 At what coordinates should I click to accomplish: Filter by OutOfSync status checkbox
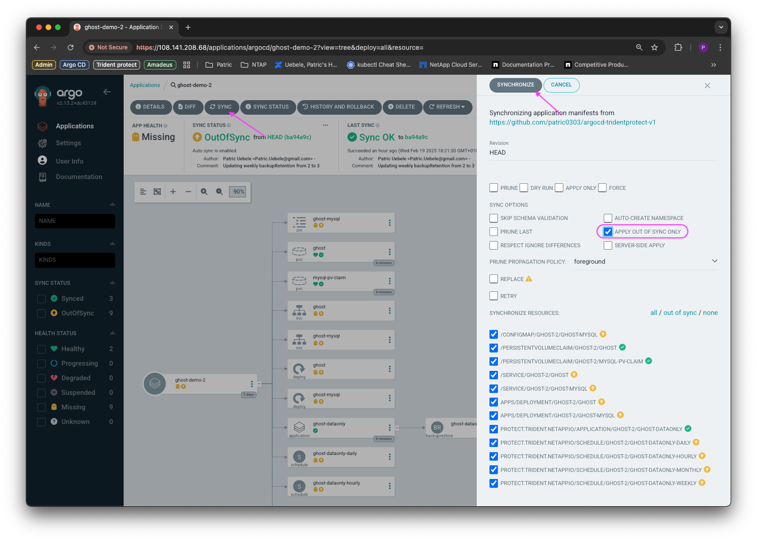pos(41,314)
